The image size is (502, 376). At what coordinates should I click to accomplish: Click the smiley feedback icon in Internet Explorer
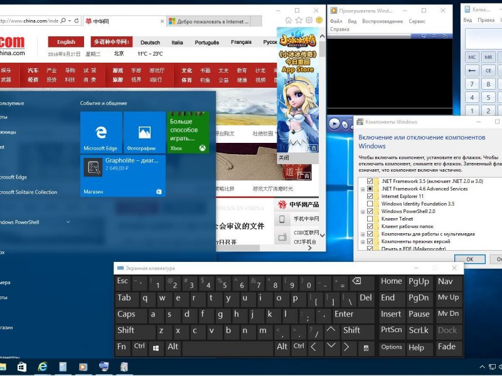click(319, 20)
